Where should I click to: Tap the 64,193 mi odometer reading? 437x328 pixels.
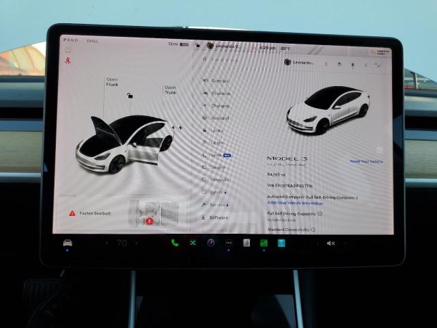point(277,175)
